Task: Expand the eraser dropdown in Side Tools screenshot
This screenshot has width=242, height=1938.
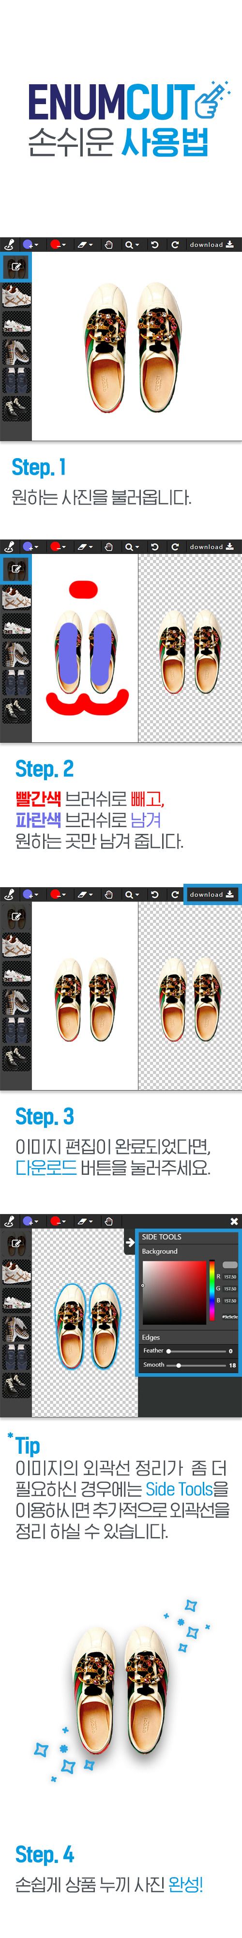Action: pyautogui.click(x=85, y=1221)
